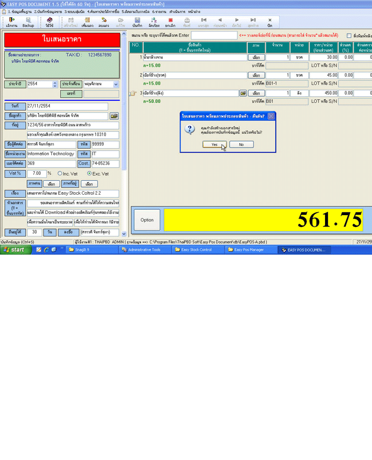Open the 1.ข้อมูลพื้นฐาน menu
Viewport: 372px width, 460px height.
[x=20, y=11]
